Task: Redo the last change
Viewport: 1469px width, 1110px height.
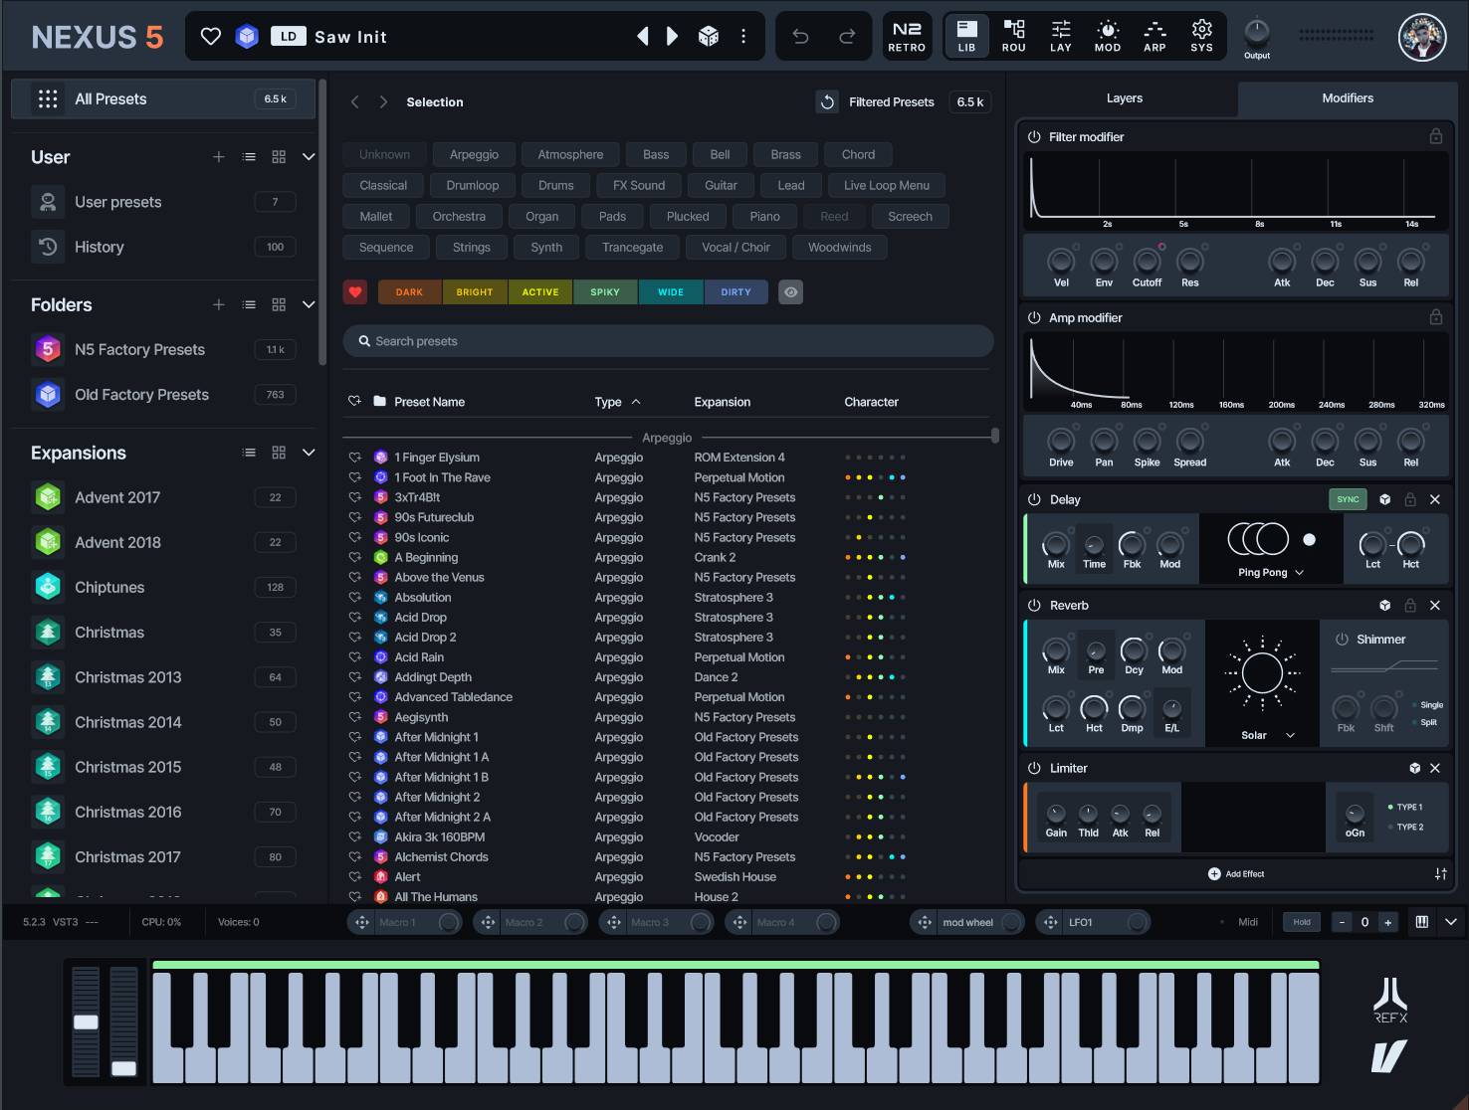Action: pyautogui.click(x=847, y=37)
